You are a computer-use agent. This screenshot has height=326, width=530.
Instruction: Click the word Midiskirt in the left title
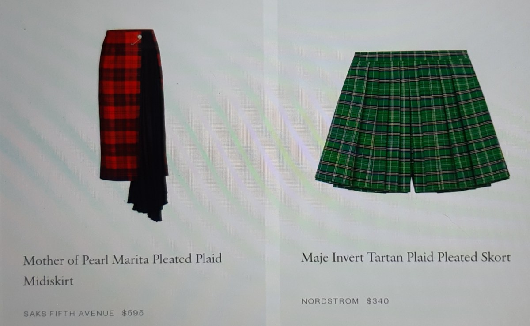point(48,281)
